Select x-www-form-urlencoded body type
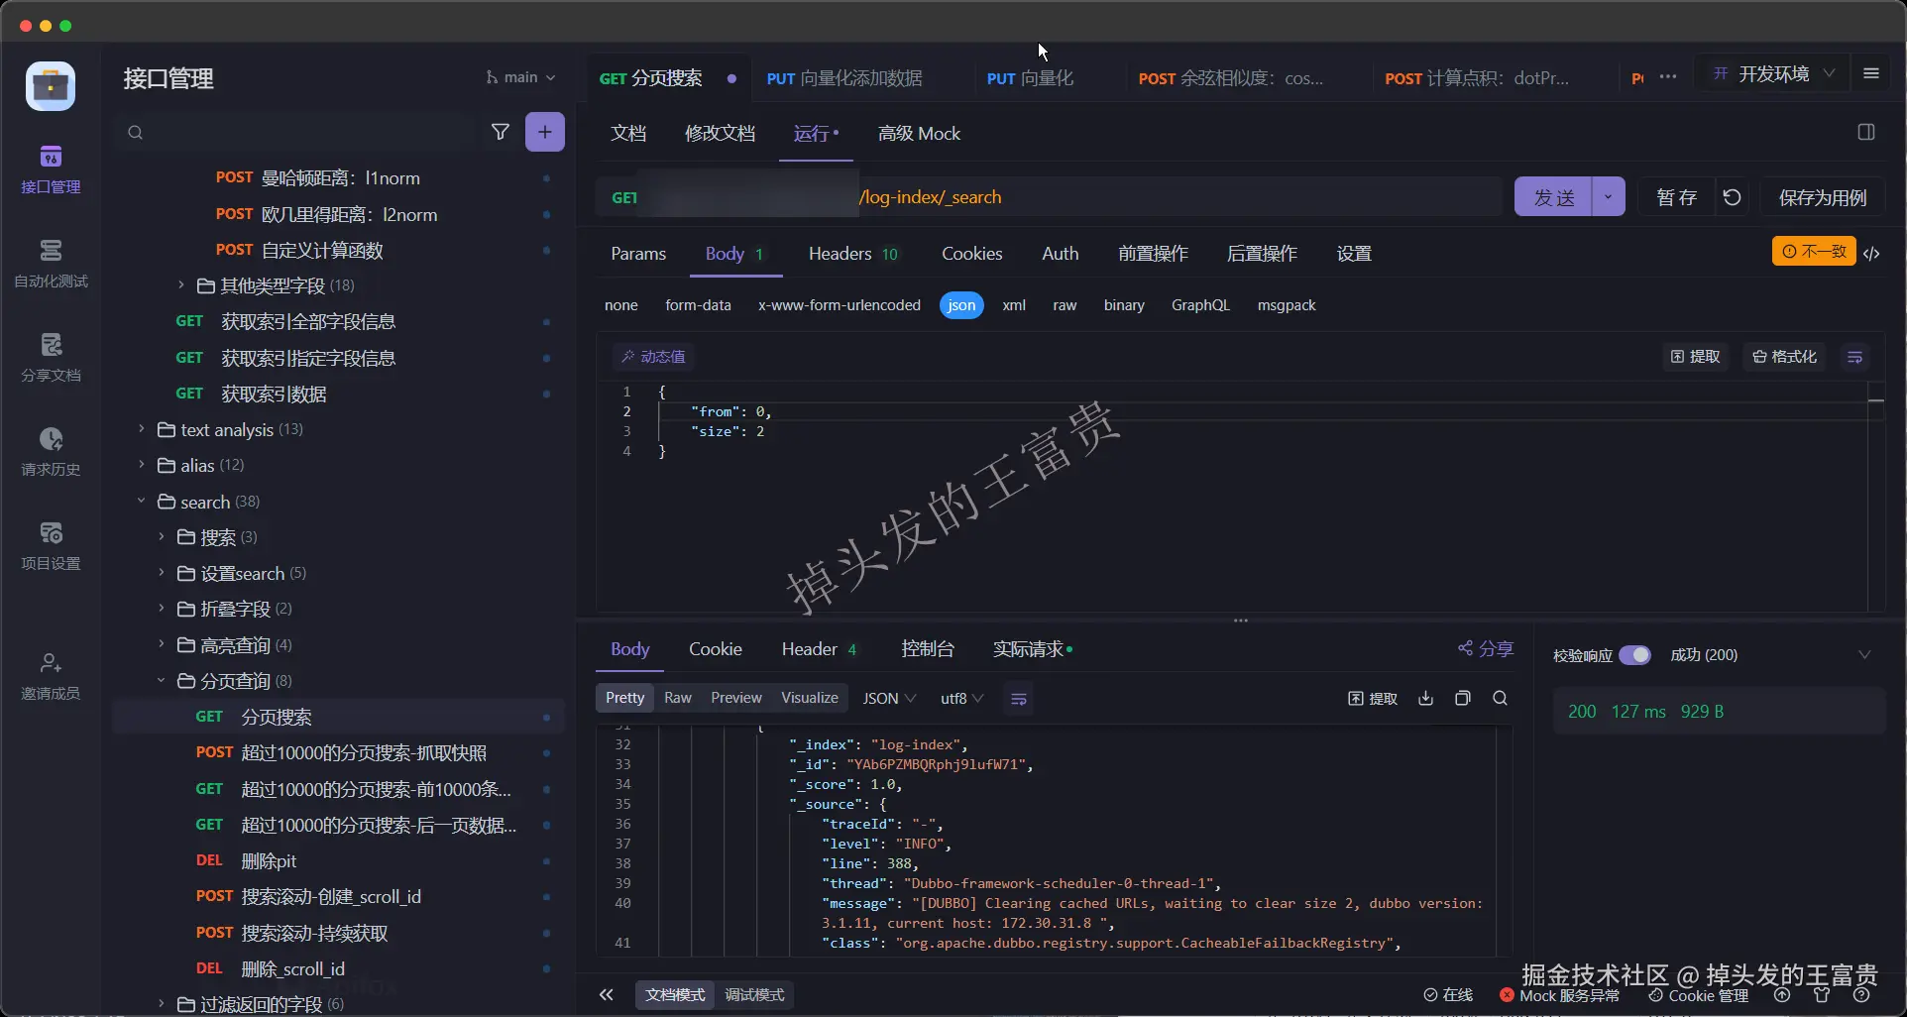1907x1017 pixels. coord(840,305)
